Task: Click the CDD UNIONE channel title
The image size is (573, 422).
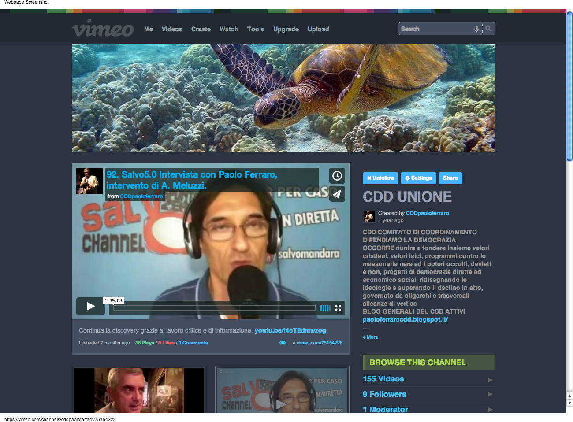Action: (x=407, y=196)
